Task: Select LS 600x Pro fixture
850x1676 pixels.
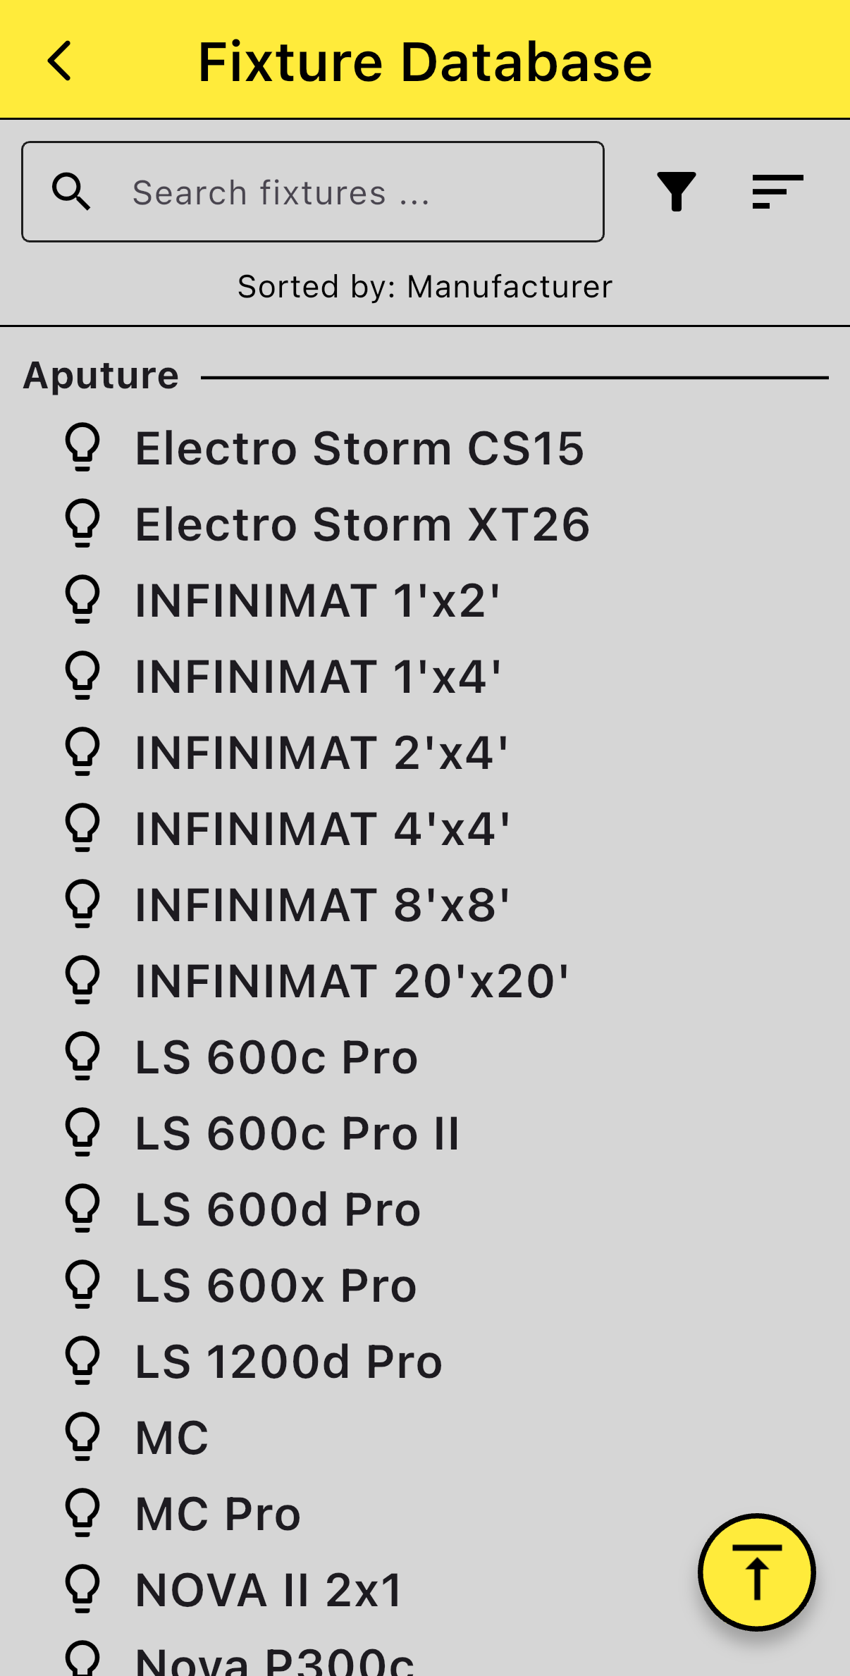Action: click(425, 1285)
